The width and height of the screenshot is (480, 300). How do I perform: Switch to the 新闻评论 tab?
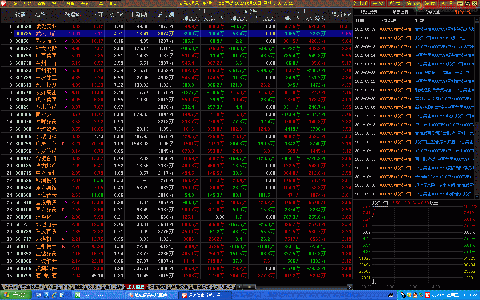click(x=463, y=12)
